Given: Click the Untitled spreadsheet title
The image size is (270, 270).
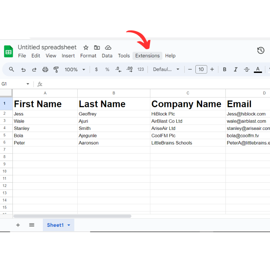Looking at the screenshot, I should [47, 47].
